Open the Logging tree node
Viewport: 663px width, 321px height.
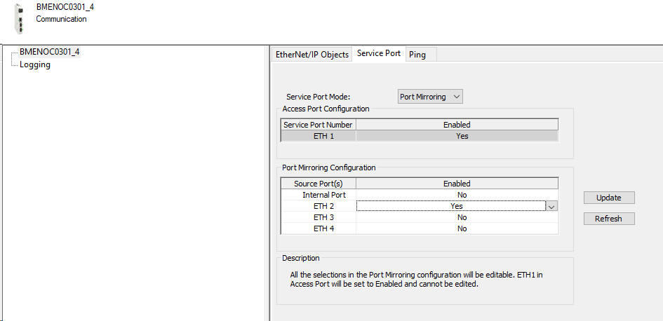click(x=35, y=64)
